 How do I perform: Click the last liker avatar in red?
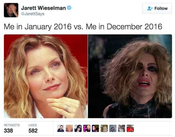[130, 128]
